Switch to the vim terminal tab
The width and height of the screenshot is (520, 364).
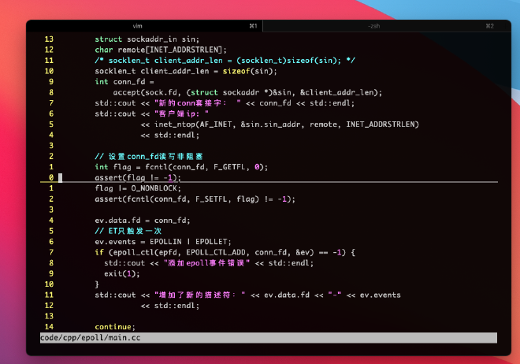(x=144, y=26)
